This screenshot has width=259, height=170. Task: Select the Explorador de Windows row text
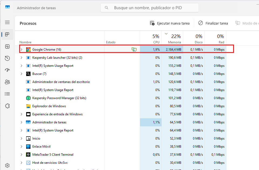coord(49,106)
